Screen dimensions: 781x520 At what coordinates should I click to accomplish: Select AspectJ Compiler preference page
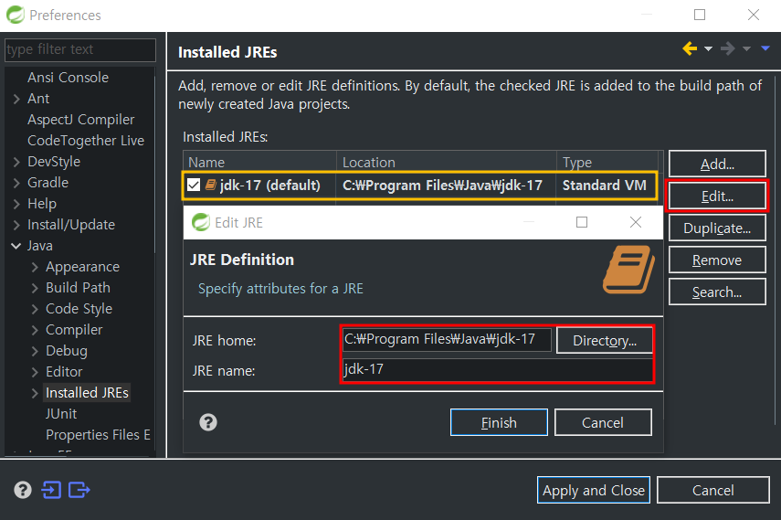(80, 120)
